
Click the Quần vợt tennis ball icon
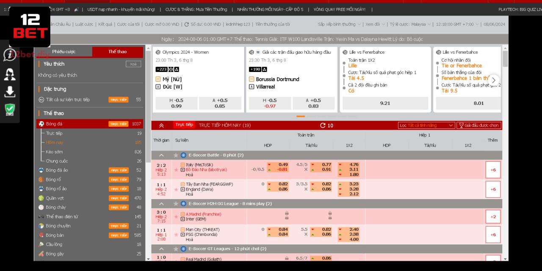tap(41, 198)
